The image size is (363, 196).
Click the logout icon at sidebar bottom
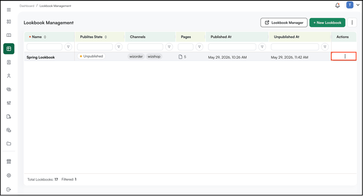9,190
